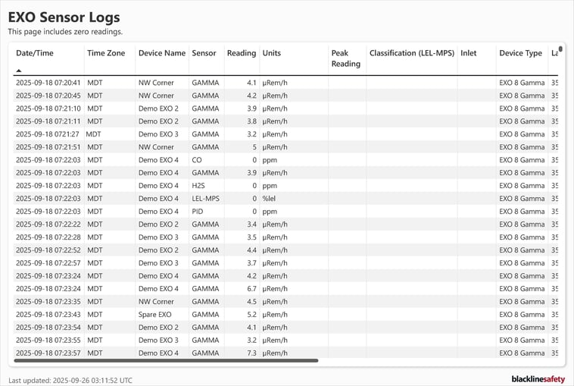
Task: Click the Peak Reading column header
Action: 345,58
